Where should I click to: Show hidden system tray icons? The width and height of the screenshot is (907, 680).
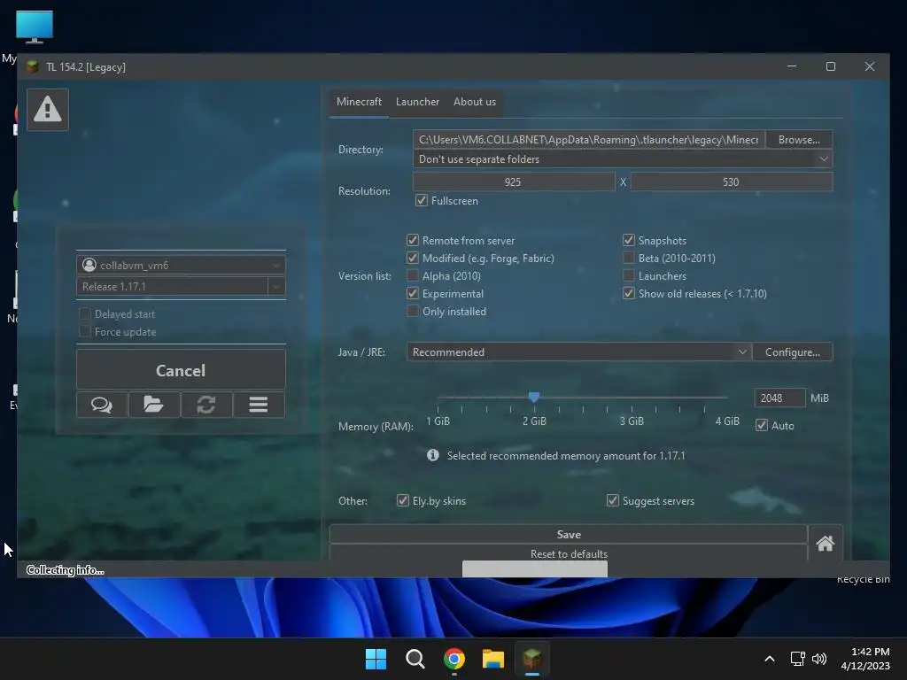point(770,659)
